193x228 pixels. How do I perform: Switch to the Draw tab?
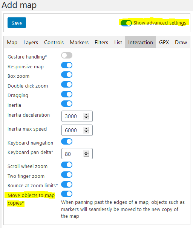[x=181, y=42]
